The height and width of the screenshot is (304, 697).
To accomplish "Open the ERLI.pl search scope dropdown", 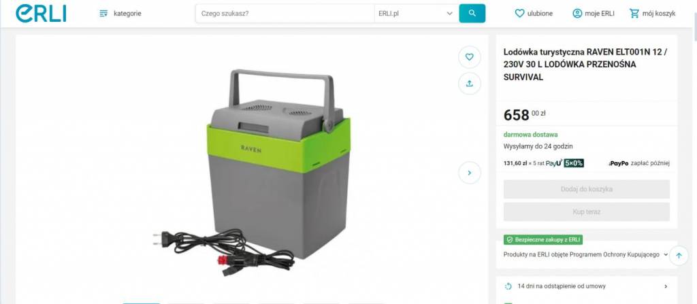I will 417,14.
